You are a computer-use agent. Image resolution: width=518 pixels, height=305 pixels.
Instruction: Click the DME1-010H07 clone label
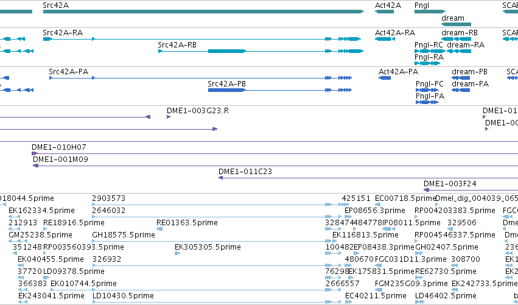tap(59, 147)
